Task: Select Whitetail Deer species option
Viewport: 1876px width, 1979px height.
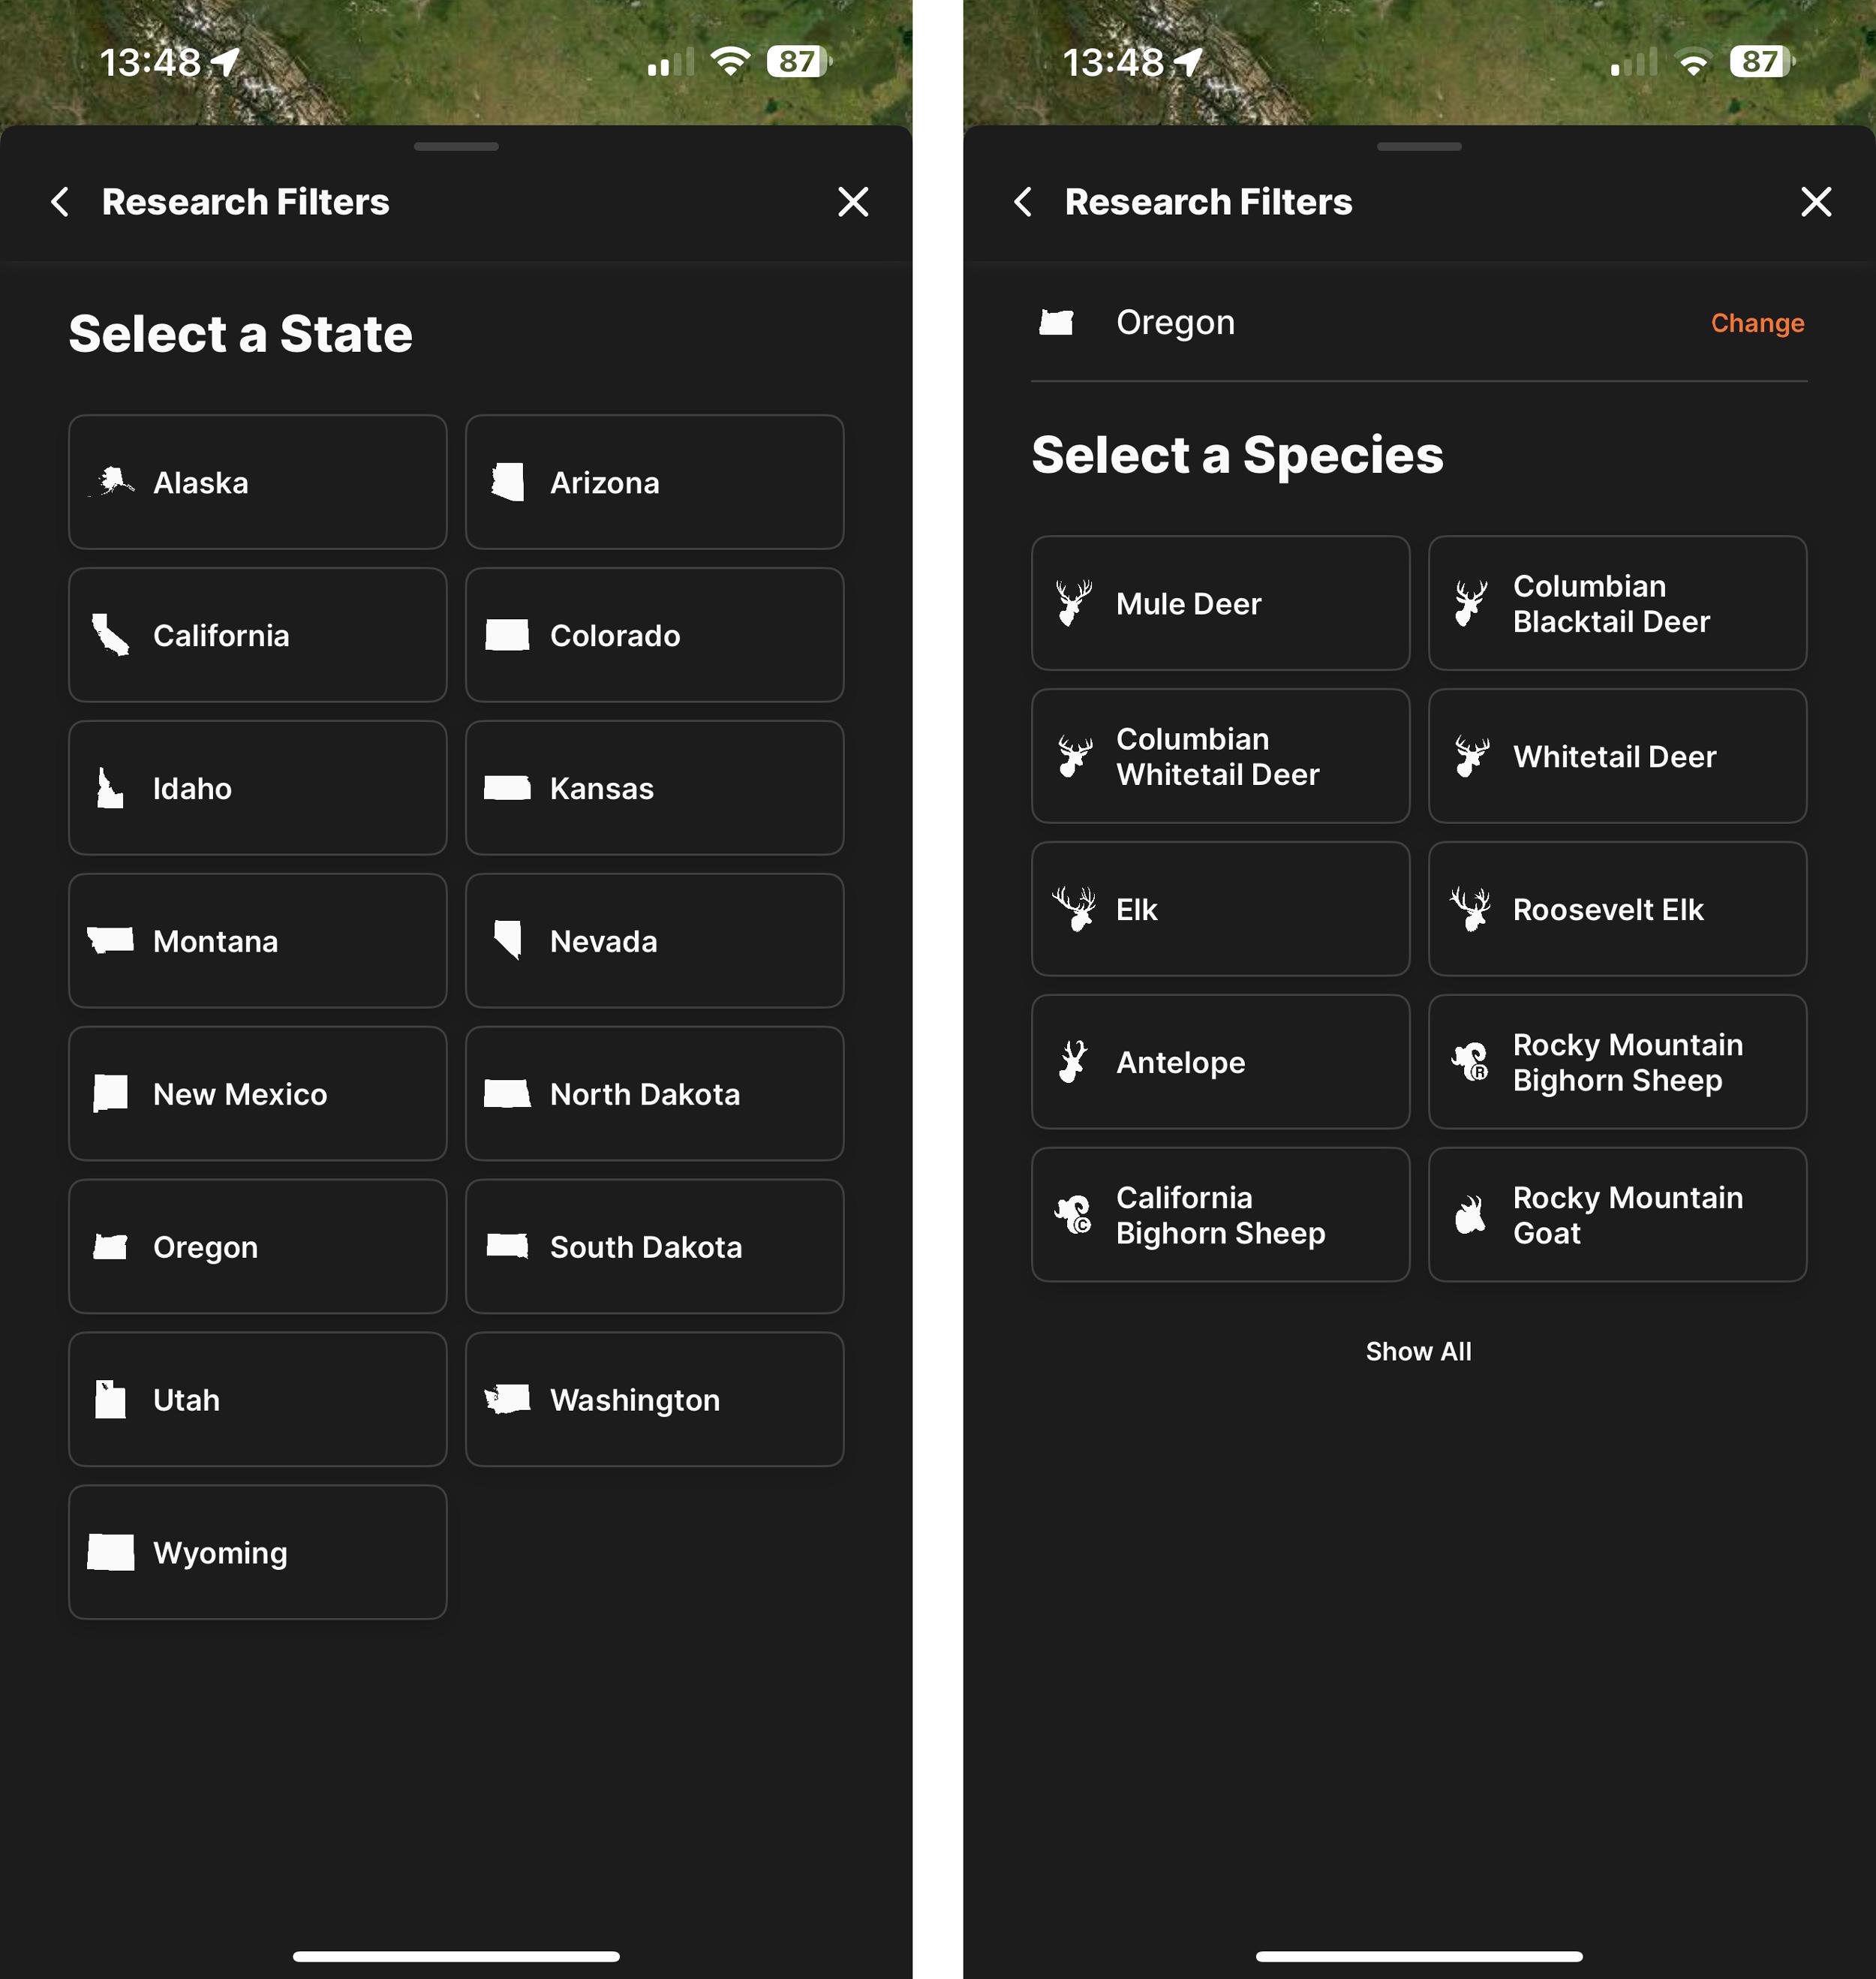Action: point(1617,756)
